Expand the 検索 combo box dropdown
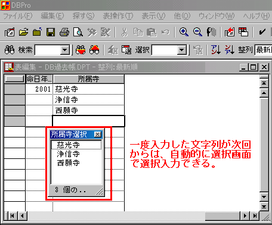The width and height of the screenshot is (272, 225). [65, 50]
